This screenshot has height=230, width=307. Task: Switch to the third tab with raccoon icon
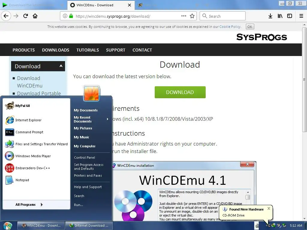168,5
